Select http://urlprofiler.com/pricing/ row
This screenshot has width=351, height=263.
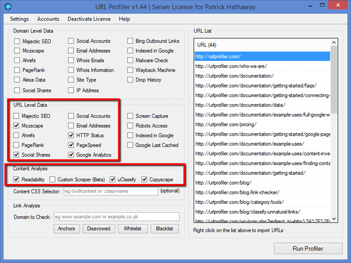262,124
